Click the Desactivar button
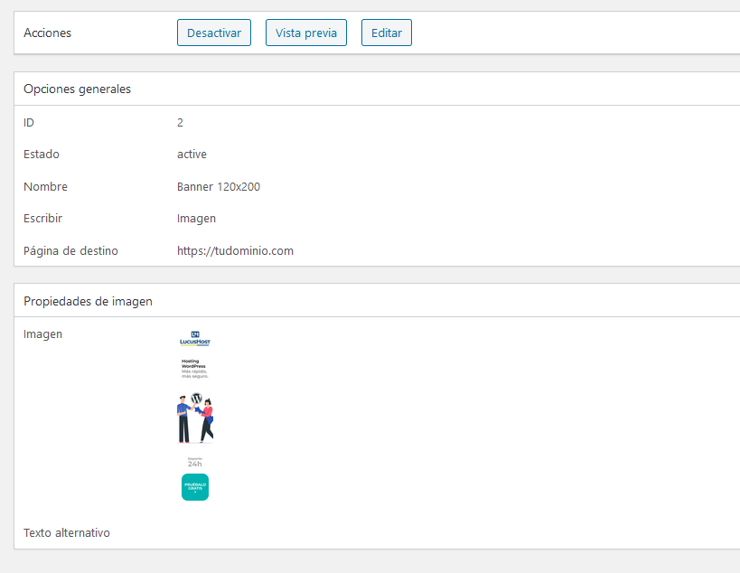 click(x=214, y=33)
